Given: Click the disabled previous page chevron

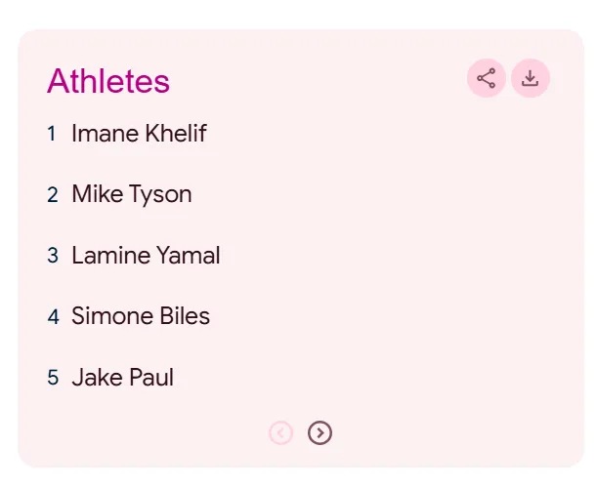Looking at the screenshot, I should pyautogui.click(x=281, y=432).
